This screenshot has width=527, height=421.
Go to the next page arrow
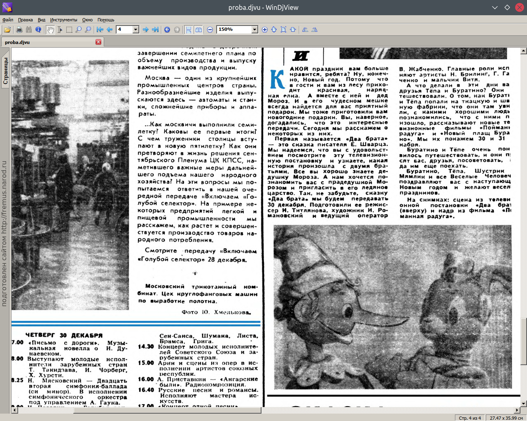pyautogui.click(x=146, y=30)
